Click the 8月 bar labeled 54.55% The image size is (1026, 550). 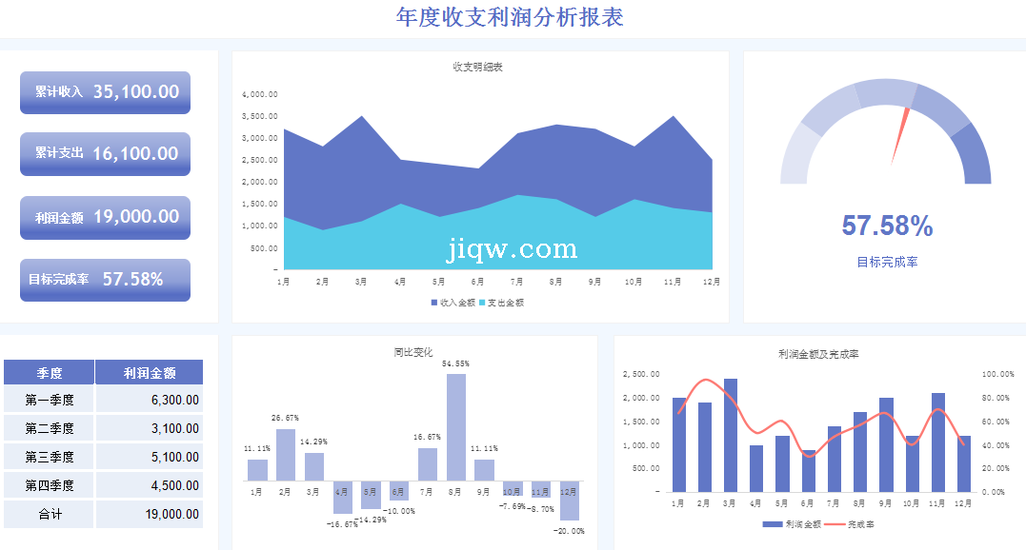click(x=456, y=426)
